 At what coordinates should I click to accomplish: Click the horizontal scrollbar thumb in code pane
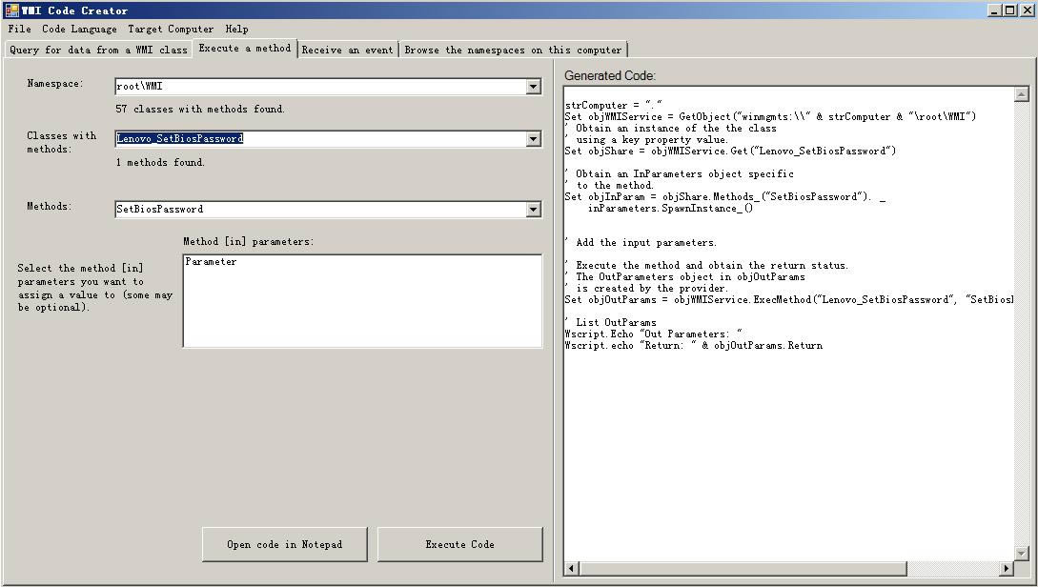(743, 568)
